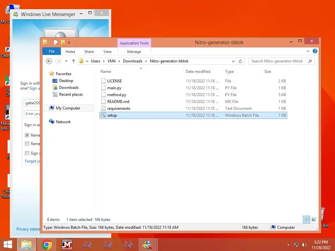
Task: Select the method.py file icon
Action: pos(103,94)
